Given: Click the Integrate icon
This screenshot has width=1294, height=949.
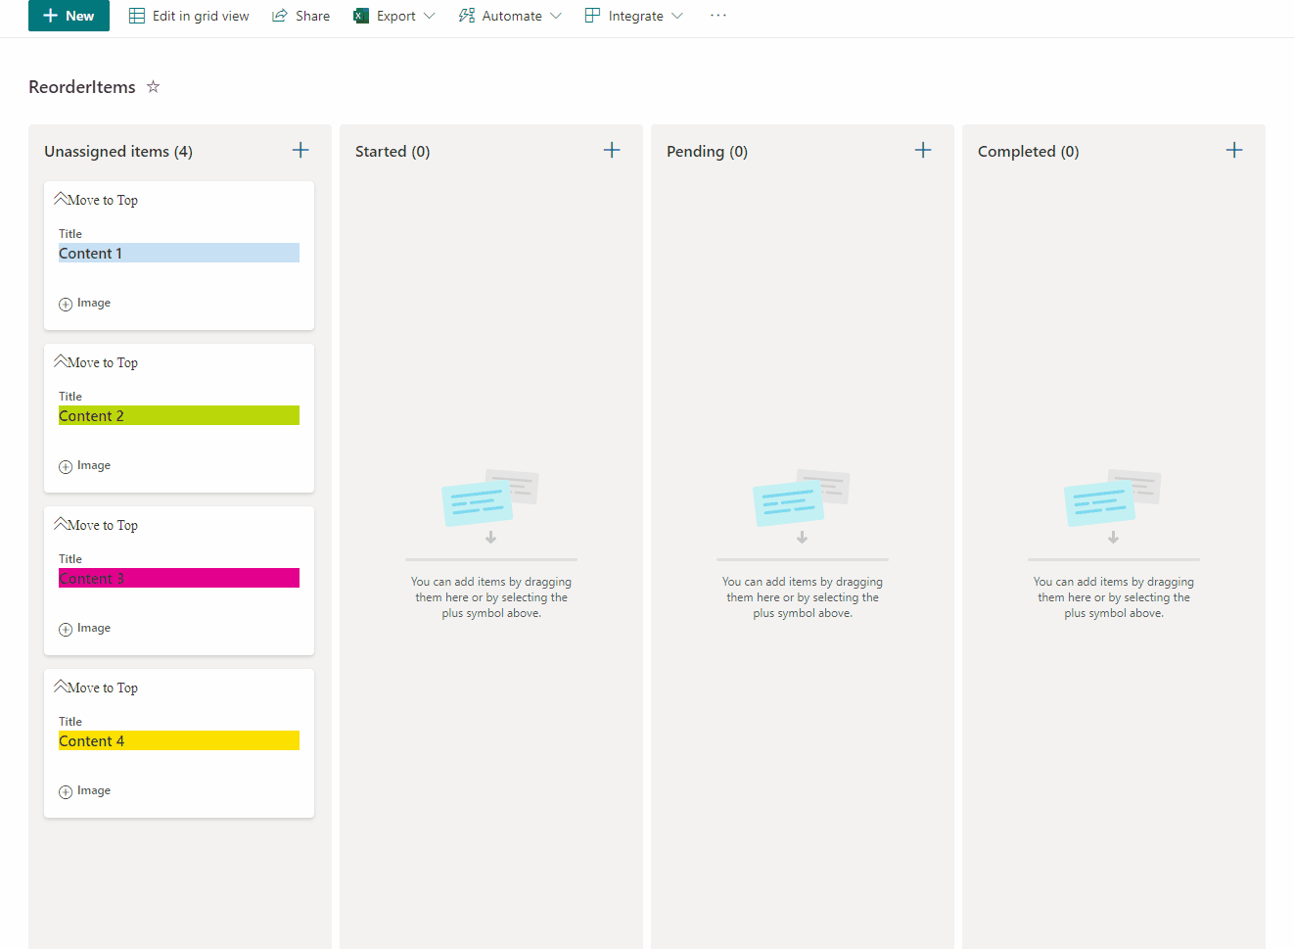Looking at the screenshot, I should pyautogui.click(x=592, y=16).
